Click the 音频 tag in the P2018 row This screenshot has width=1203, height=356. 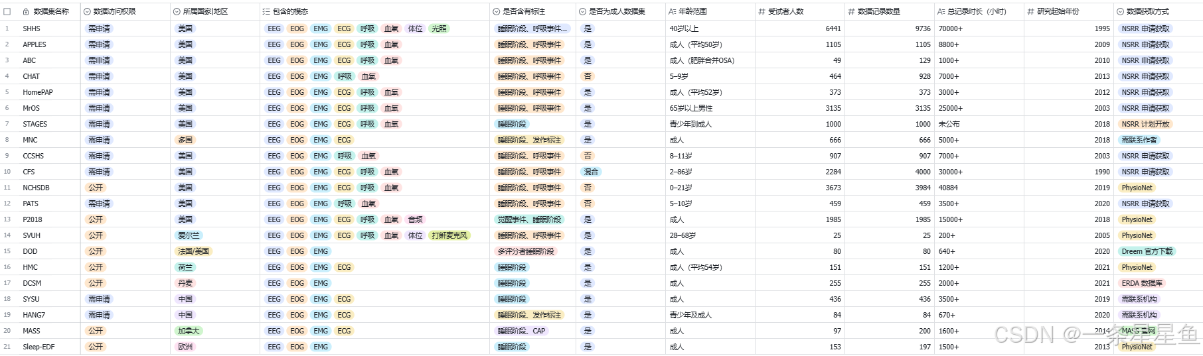(x=415, y=219)
